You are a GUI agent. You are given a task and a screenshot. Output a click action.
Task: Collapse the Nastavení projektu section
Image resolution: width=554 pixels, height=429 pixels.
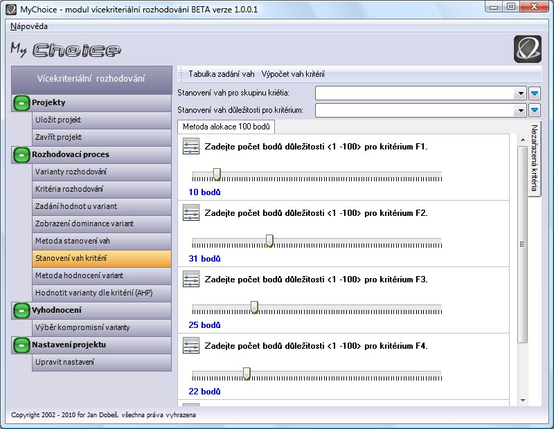point(21,345)
